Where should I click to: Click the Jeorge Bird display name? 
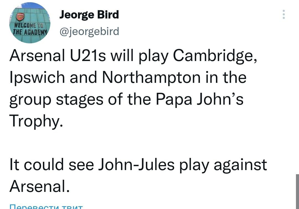(x=89, y=15)
